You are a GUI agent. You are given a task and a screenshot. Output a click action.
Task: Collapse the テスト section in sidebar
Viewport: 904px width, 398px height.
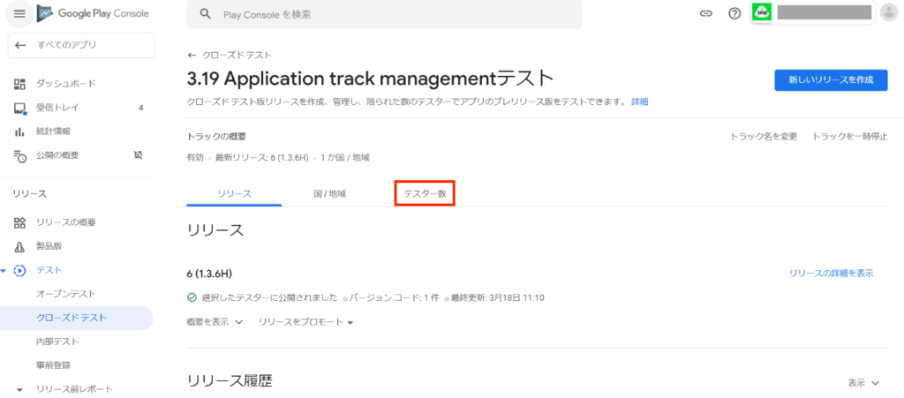(5, 270)
